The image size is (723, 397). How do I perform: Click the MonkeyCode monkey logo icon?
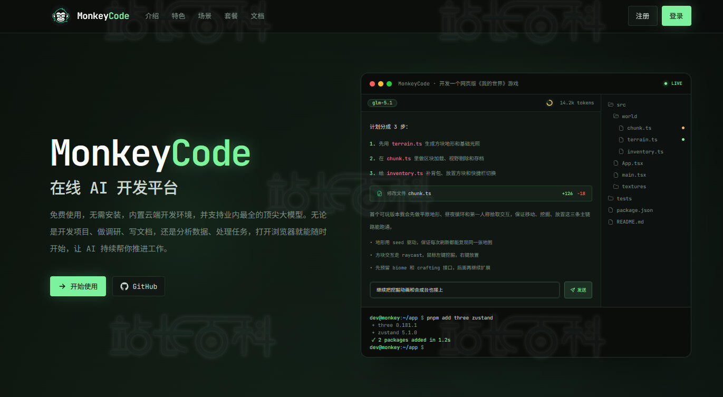(60, 16)
